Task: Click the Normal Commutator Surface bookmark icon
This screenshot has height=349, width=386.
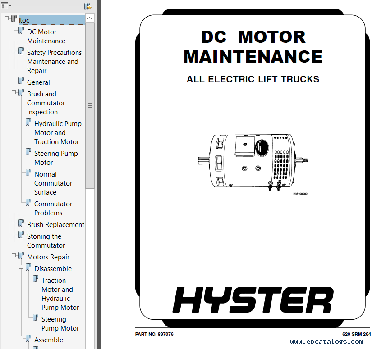Action: click(x=28, y=173)
